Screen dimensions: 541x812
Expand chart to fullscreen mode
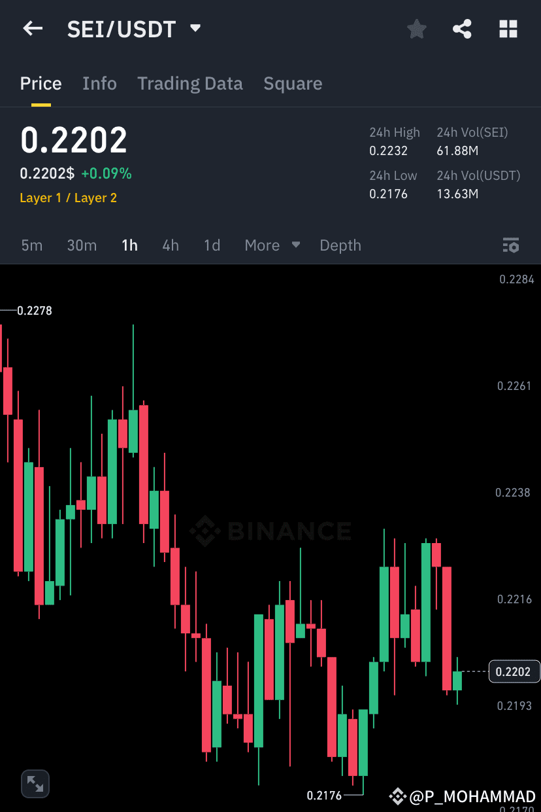(35, 783)
